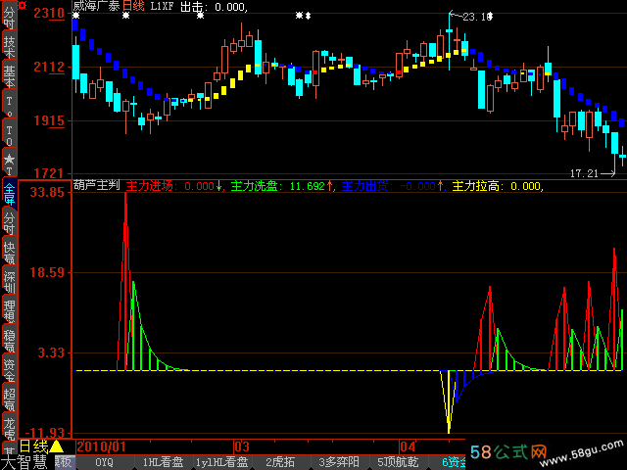The height and width of the screenshot is (470, 627).
Task: Click the yellow 主力拉高: 0.000 readout
Action: (x=497, y=186)
